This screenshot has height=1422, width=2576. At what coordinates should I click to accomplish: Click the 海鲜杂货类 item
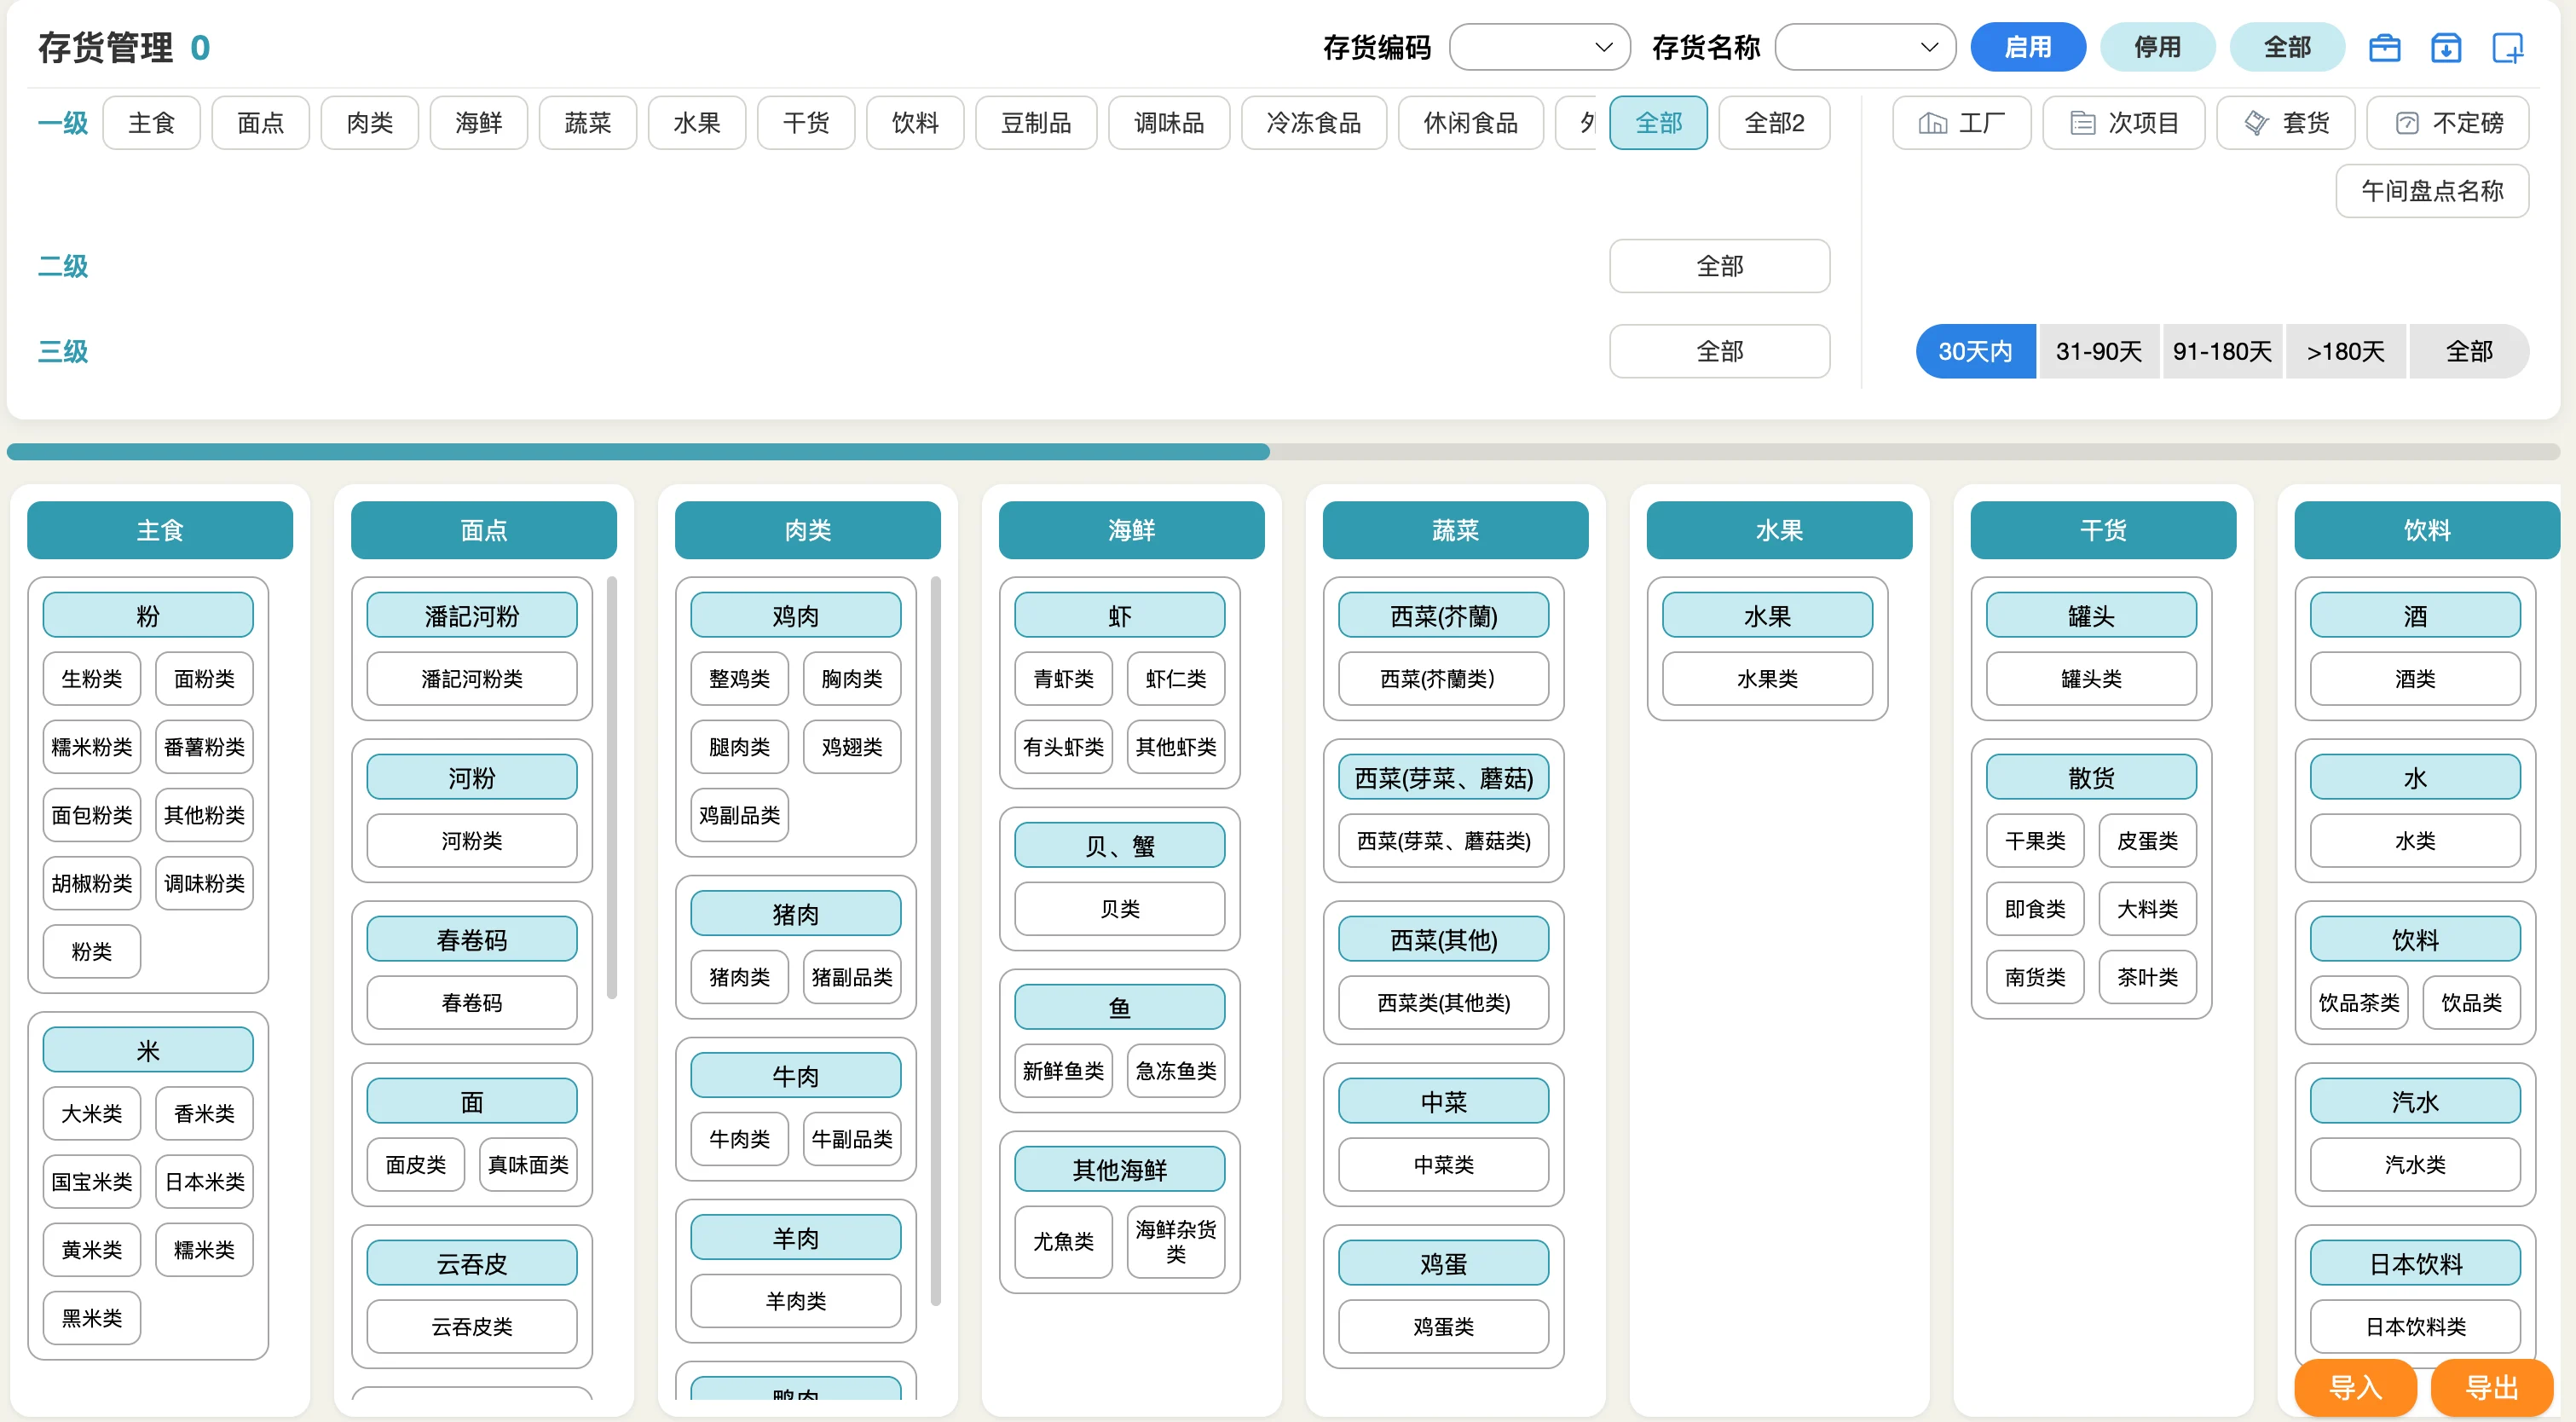tap(1176, 1242)
